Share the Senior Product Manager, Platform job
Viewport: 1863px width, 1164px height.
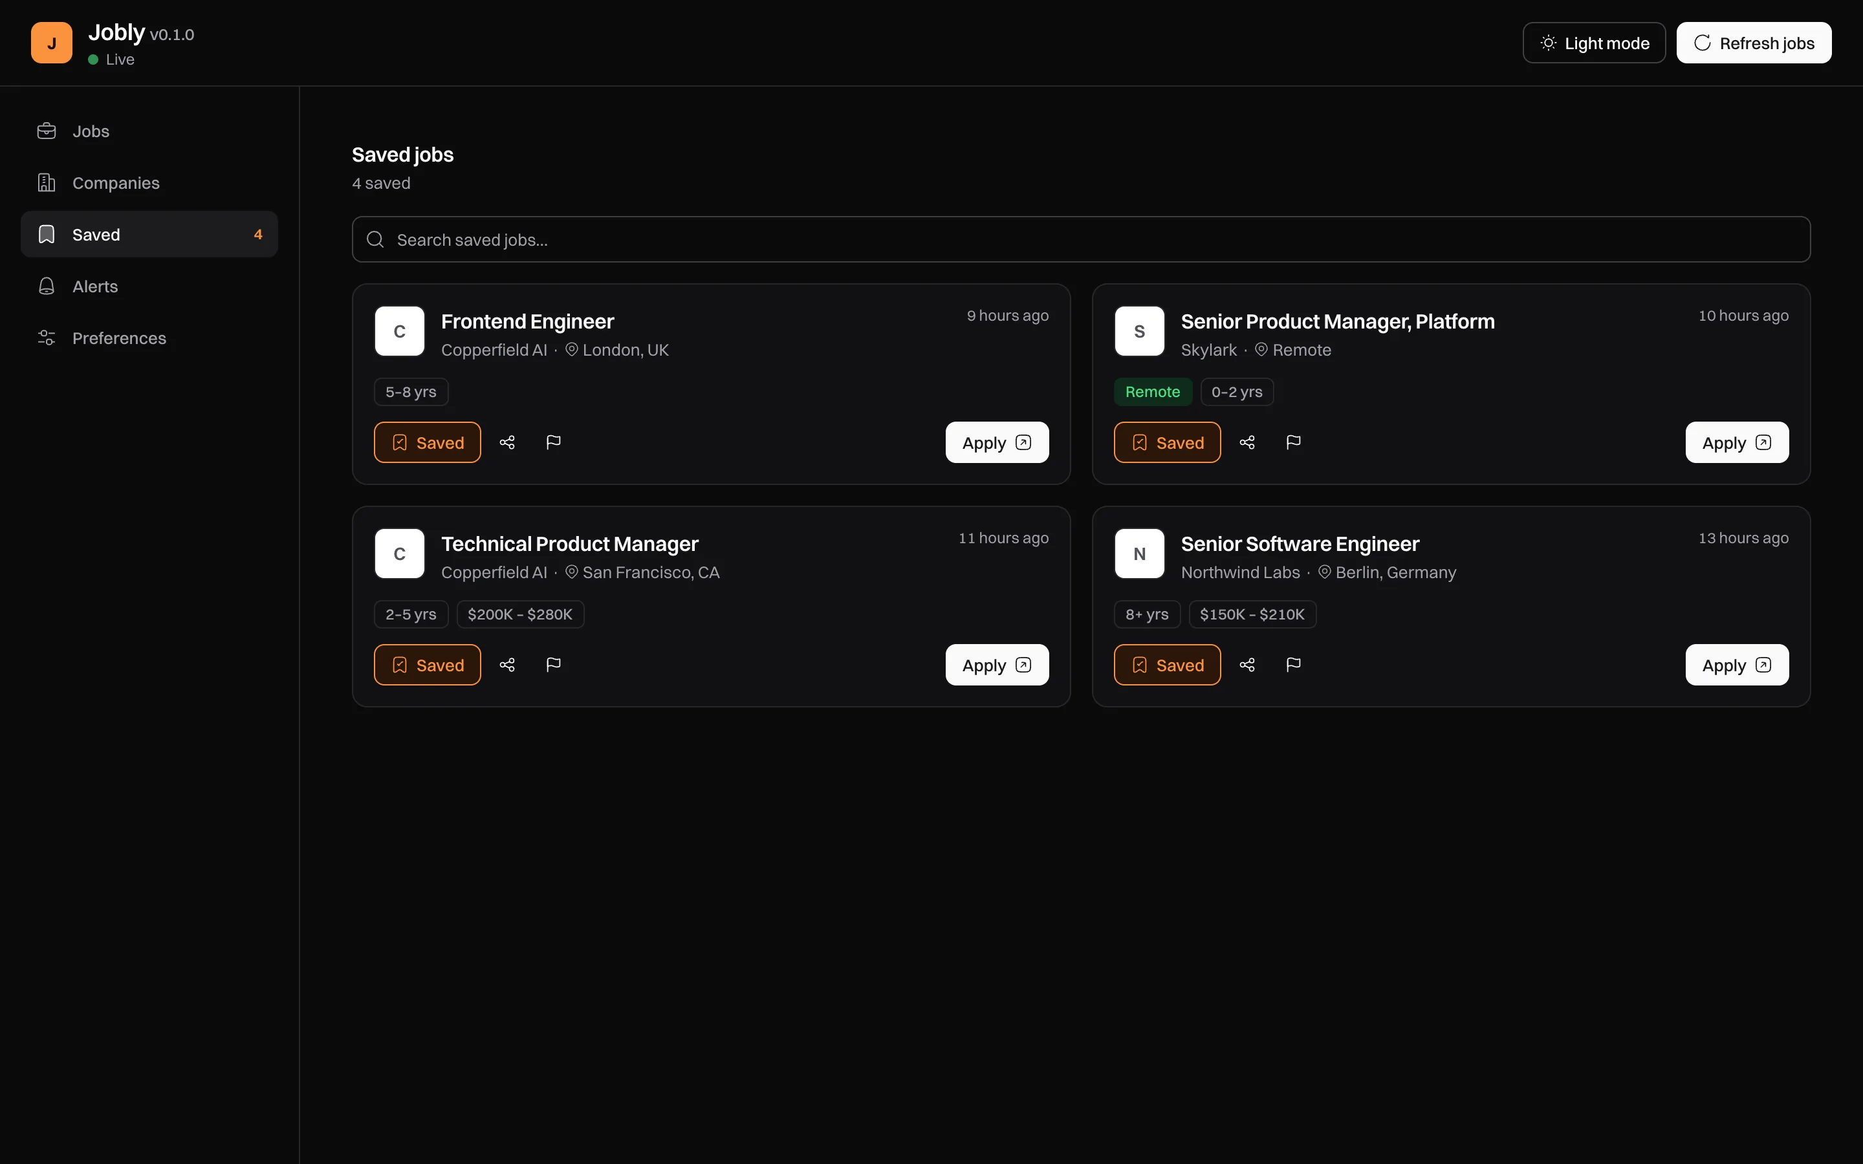pyautogui.click(x=1247, y=443)
